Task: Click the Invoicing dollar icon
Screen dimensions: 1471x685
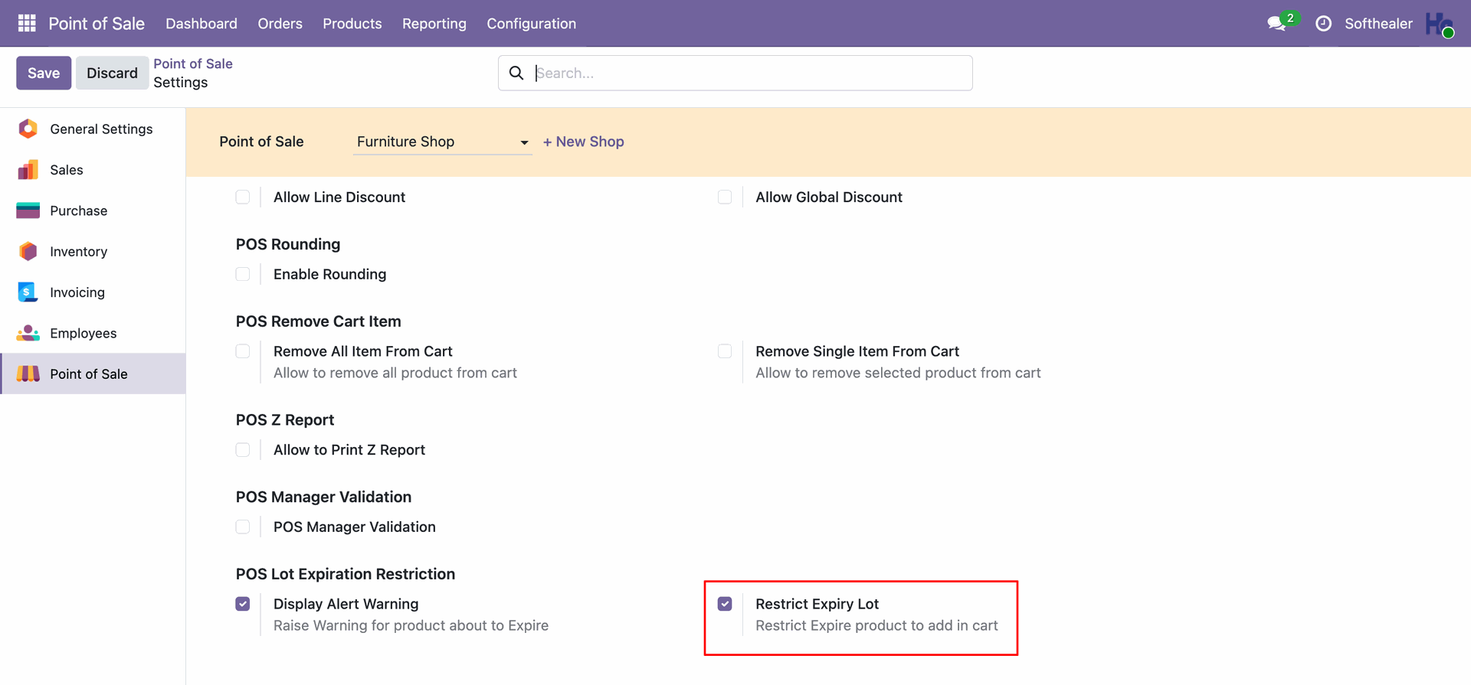Action: tap(28, 292)
